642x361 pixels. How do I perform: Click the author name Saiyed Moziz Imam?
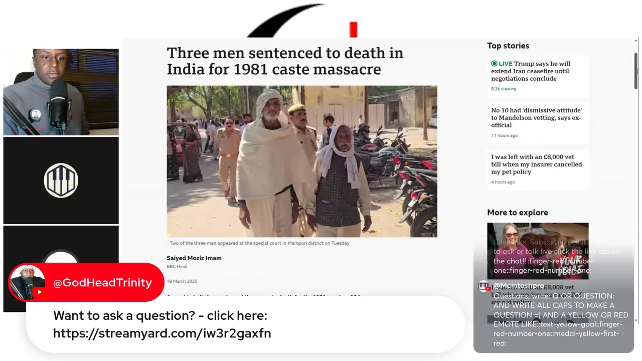pos(194,258)
